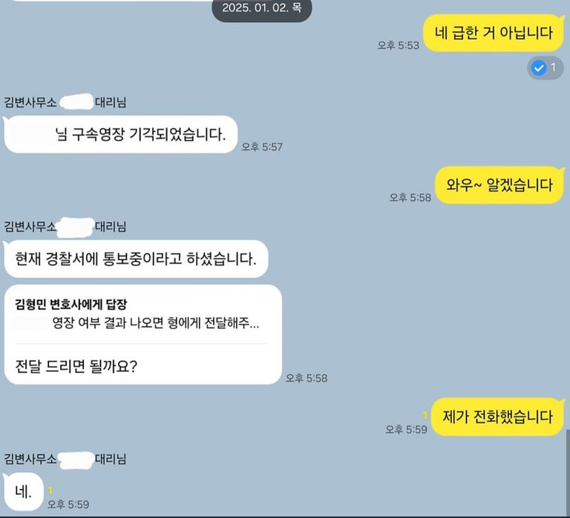Image resolution: width=570 pixels, height=518 pixels.
Task: Select reply text 전달 드리면 될까요?
Action: pyautogui.click(x=76, y=366)
